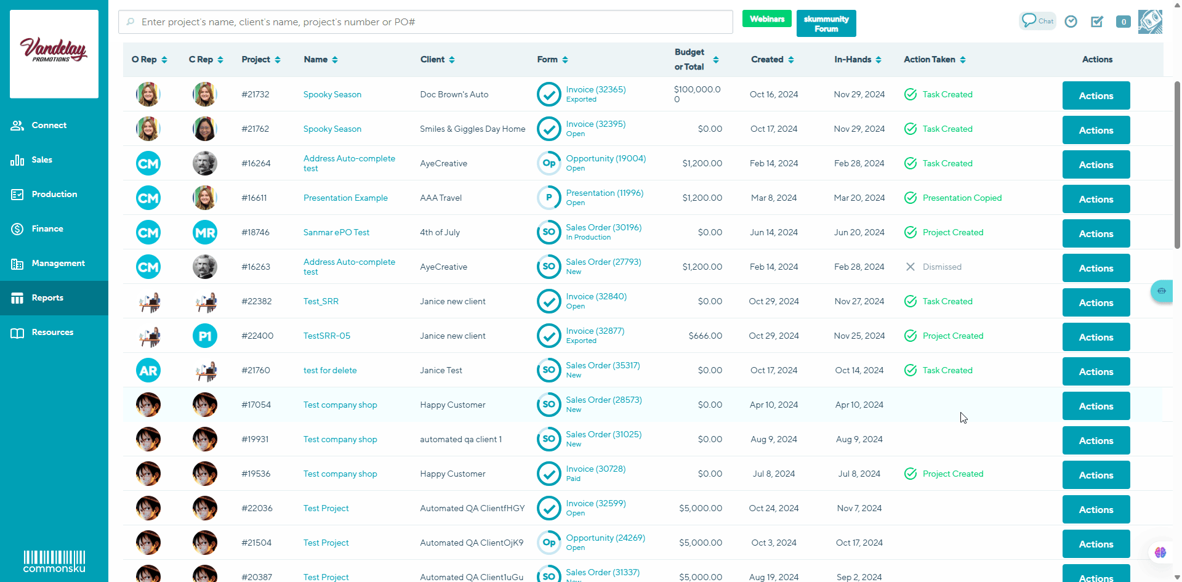Click the floating teal side-tab icon
1182x582 pixels.
[x=1161, y=291]
